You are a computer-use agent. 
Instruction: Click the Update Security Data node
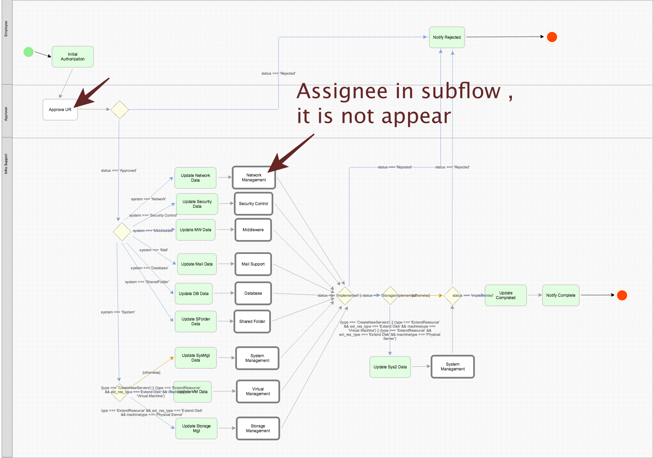[197, 204]
